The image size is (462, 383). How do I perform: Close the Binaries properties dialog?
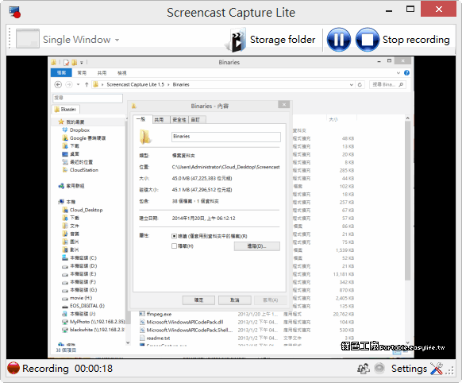[283, 105]
